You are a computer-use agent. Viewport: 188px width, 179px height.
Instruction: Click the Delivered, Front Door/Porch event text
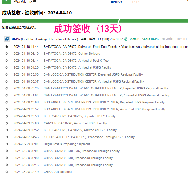pyautogui.click(x=116, y=47)
